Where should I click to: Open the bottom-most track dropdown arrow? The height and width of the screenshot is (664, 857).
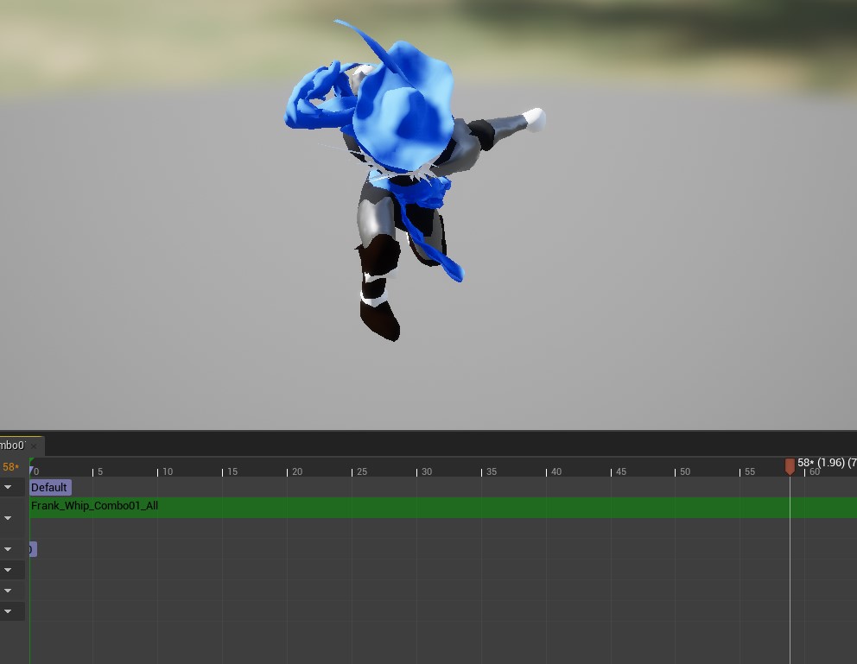click(x=8, y=611)
